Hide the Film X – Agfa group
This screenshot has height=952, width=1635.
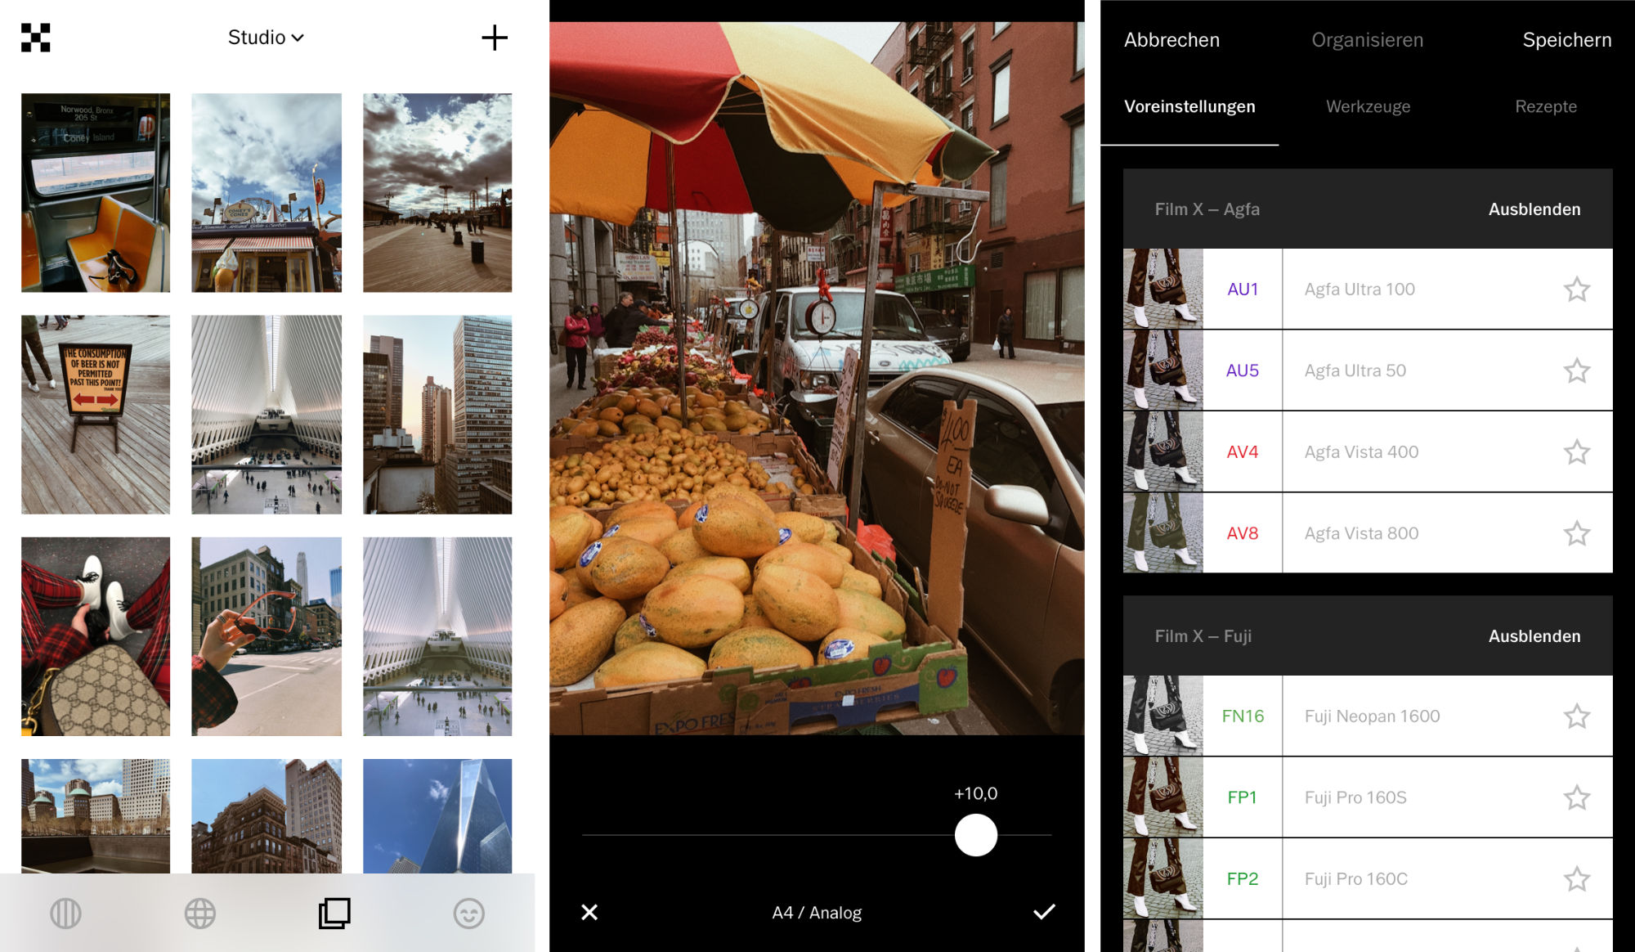click(x=1534, y=209)
